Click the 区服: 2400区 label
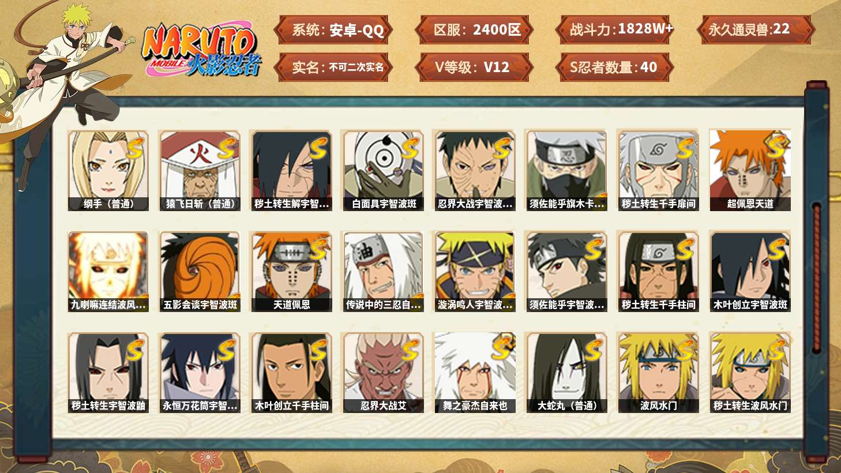Image resolution: width=841 pixels, height=473 pixels. [474, 30]
